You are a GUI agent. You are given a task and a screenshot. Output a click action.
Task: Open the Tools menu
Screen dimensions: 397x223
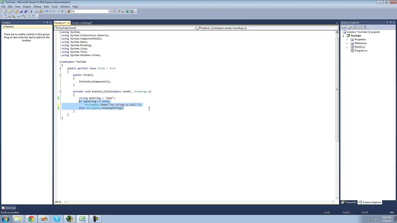tap(55, 7)
